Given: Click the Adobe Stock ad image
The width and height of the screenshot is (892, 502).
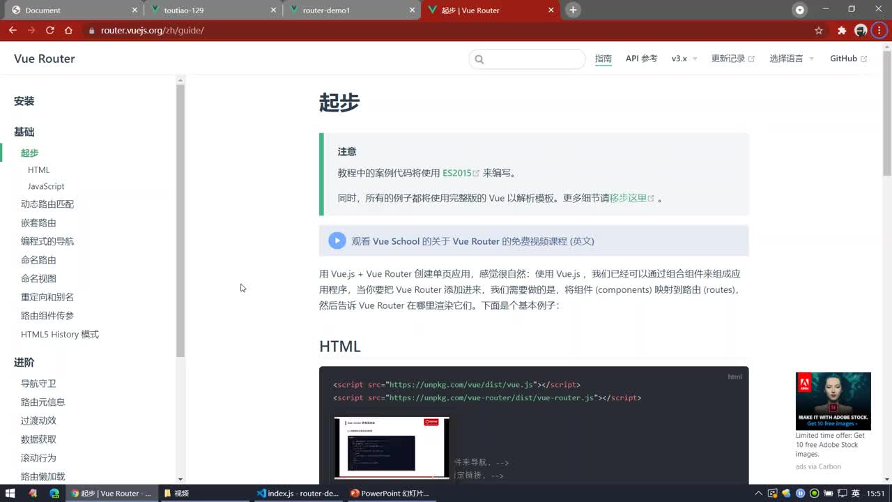Looking at the screenshot, I should 833,401.
